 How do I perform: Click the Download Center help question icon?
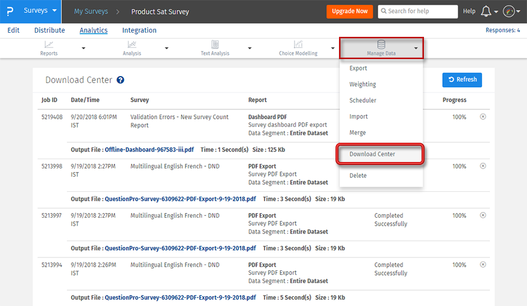pyautogui.click(x=121, y=80)
